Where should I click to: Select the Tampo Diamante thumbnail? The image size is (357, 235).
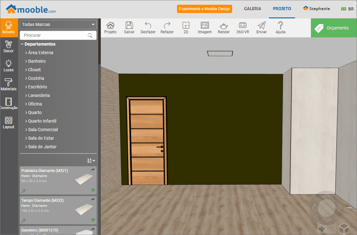(84, 209)
